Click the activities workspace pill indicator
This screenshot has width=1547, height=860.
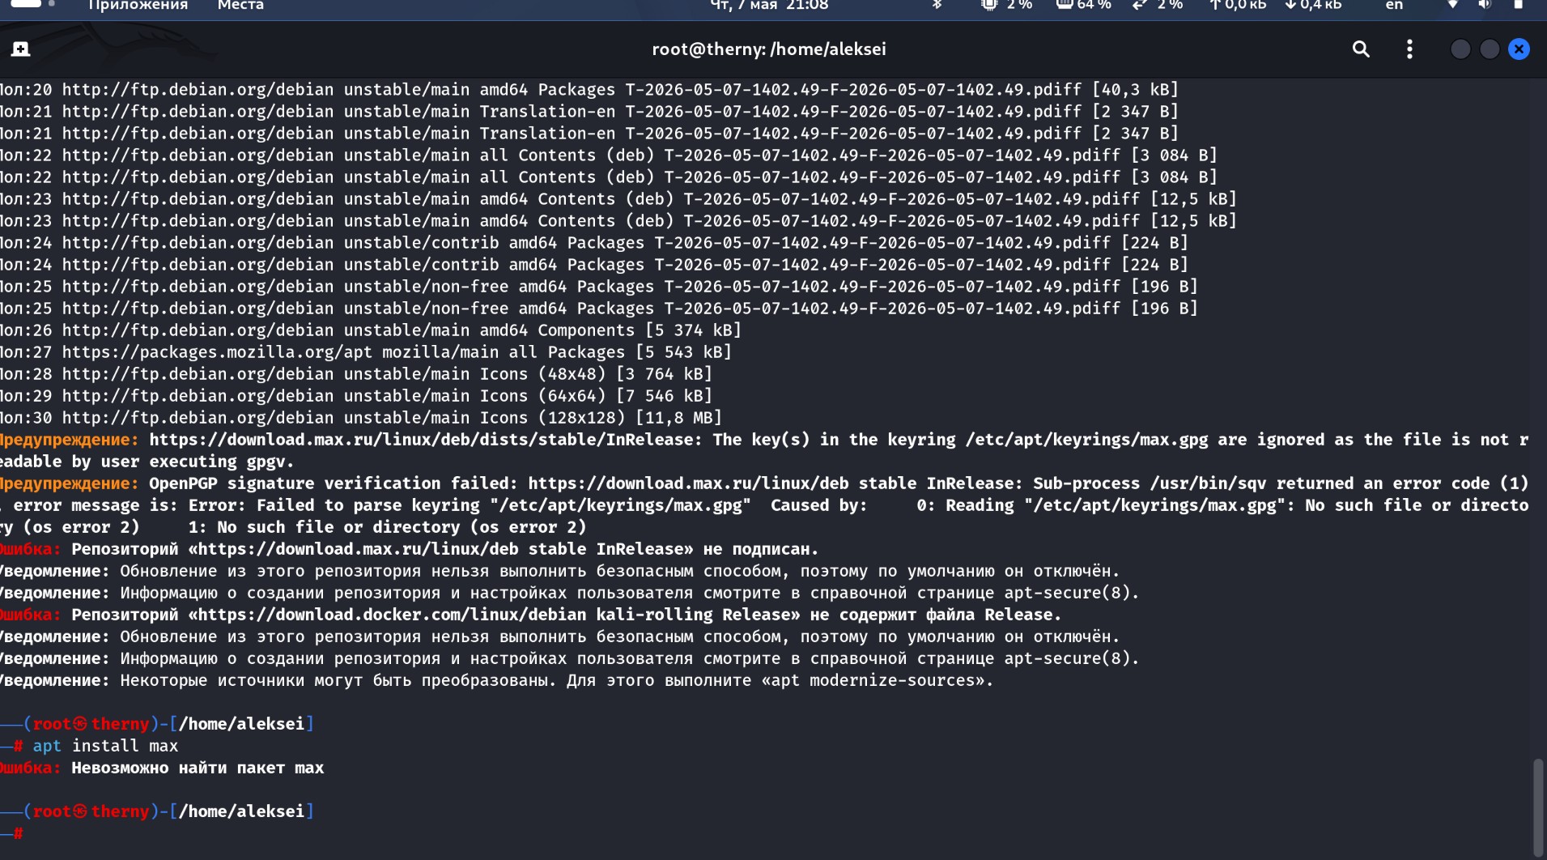point(26,3)
